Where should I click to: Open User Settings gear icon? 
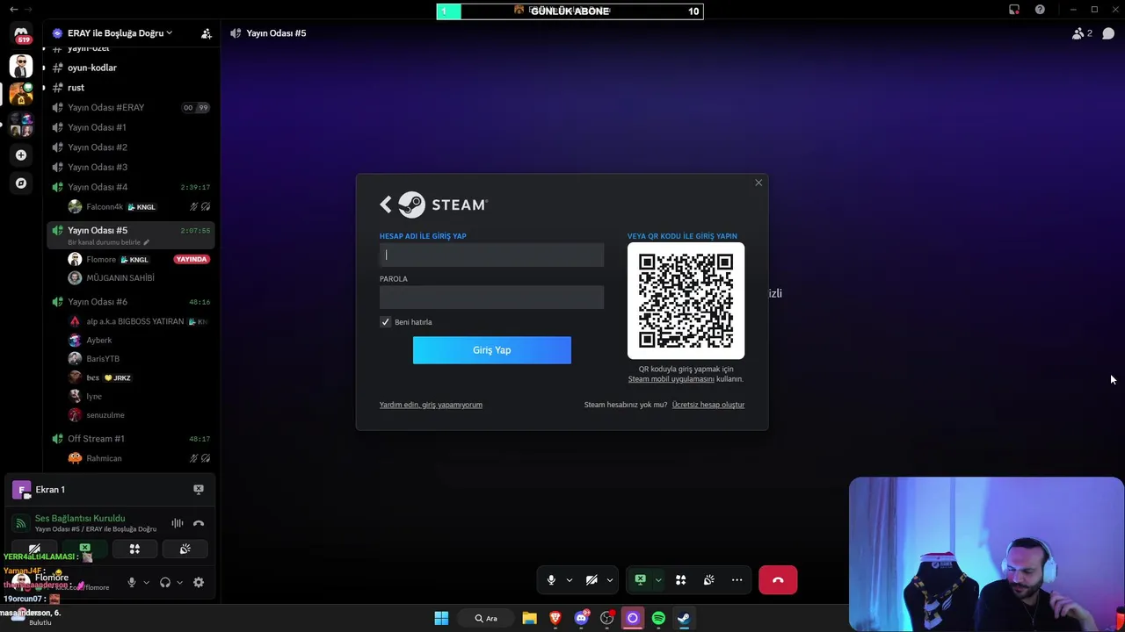pyautogui.click(x=199, y=582)
